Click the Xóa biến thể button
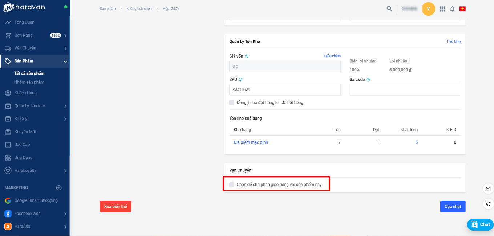The width and height of the screenshot is (494, 236). (x=116, y=206)
